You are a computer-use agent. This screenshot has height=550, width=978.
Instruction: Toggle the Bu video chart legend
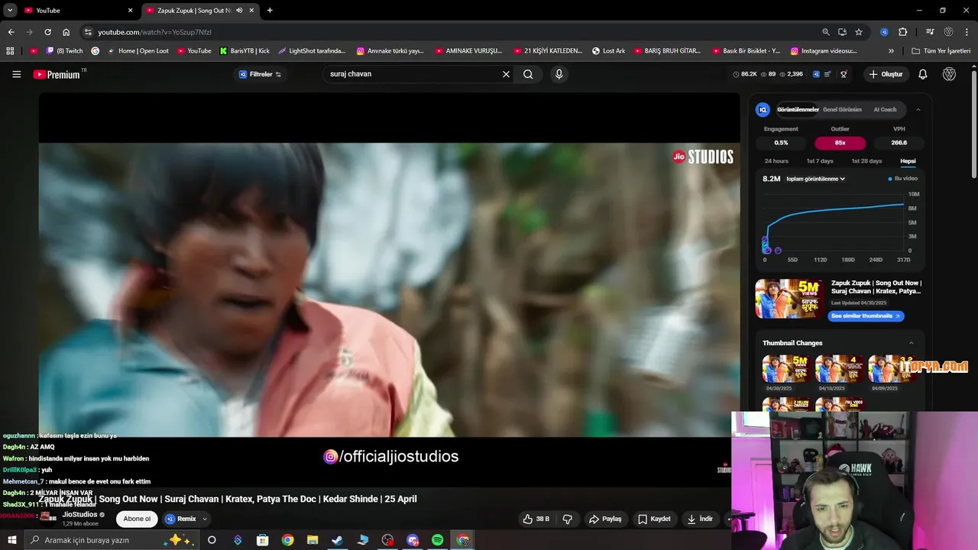(x=902, y=179)
